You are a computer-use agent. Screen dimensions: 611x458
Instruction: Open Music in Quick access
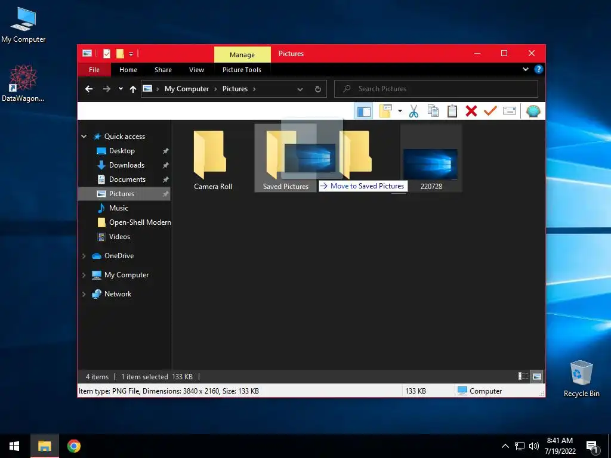[x=119, y=208]
